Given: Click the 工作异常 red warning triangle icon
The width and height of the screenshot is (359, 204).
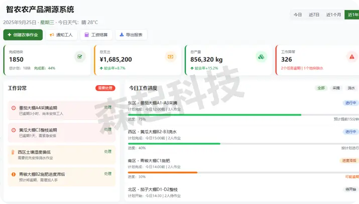Looking at the screenshot, I should [x=351, y=57].
